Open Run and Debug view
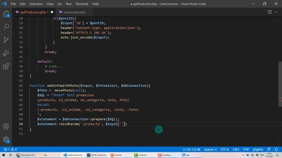Image resolution: width=282 pixels, height=158 pixels. click(6, 53)
